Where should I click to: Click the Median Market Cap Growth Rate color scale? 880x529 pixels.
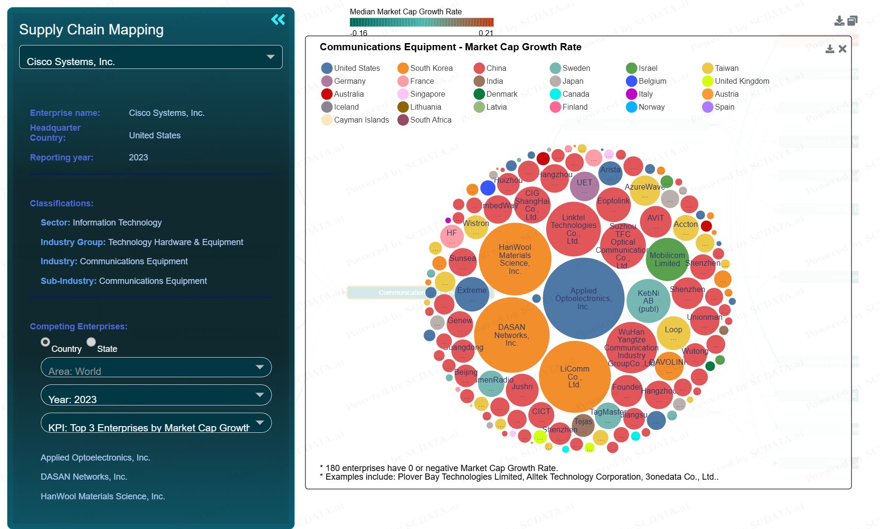[x=422, y=22]
